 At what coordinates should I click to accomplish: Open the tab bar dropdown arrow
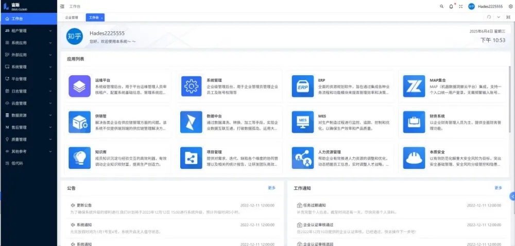[x=499, y=17]
